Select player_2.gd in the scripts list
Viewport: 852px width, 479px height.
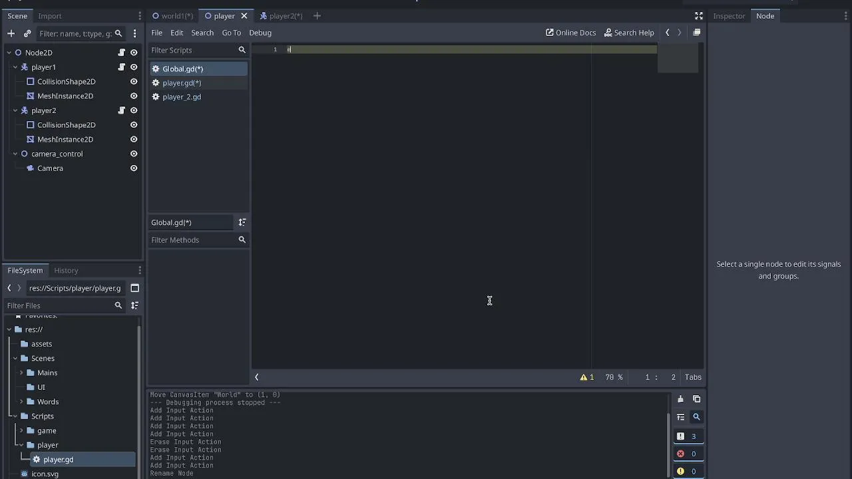click(198, 97)
